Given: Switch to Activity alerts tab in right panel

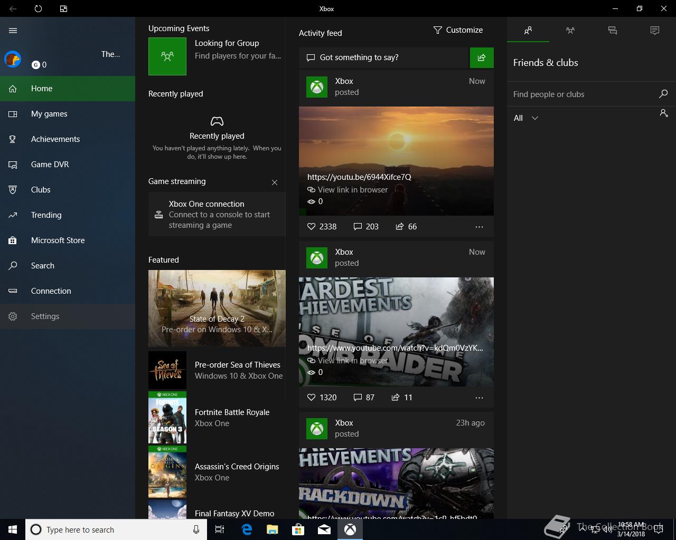Looking at the screenshot, I should point(655,31).
